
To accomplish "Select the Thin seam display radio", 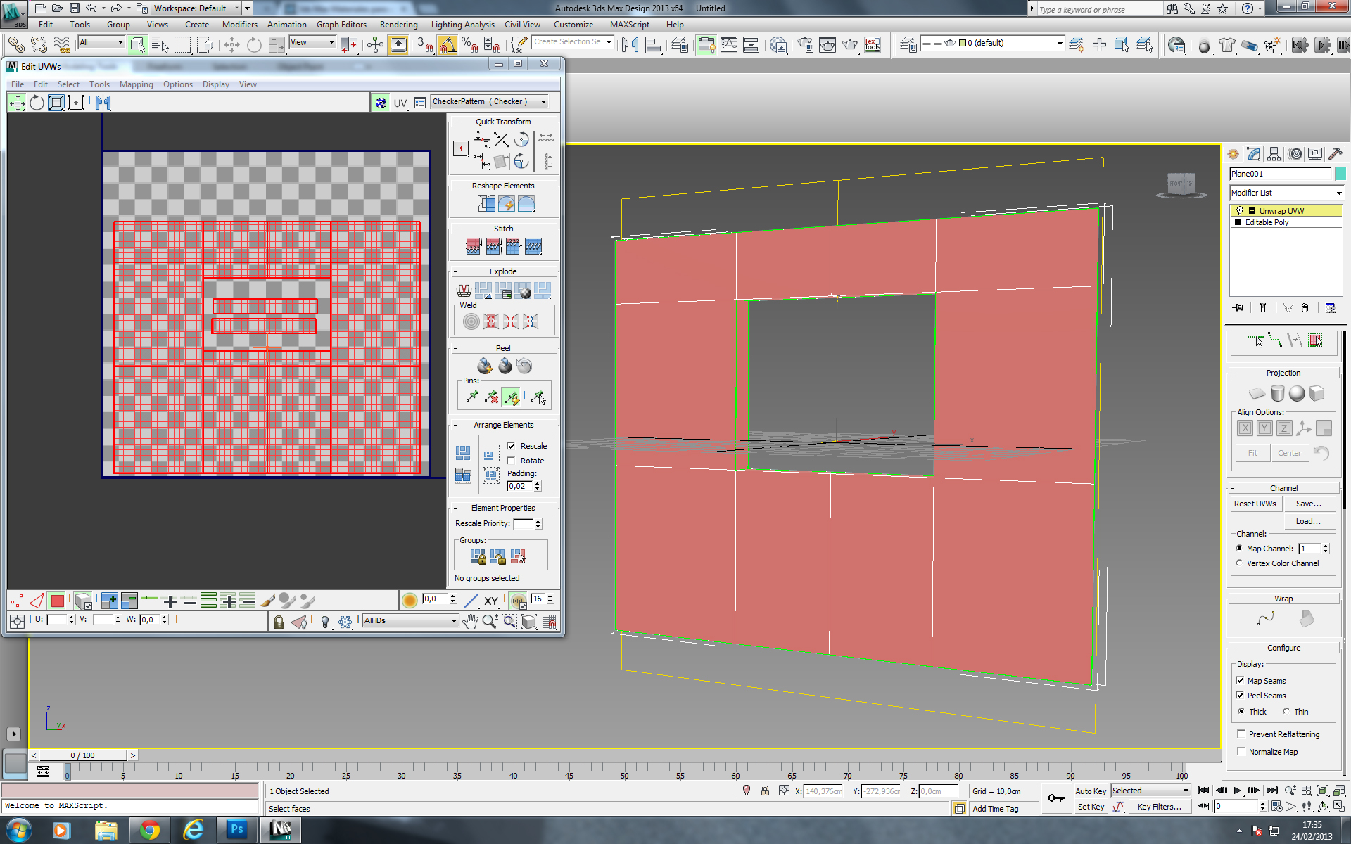I will pos(1286,711).
